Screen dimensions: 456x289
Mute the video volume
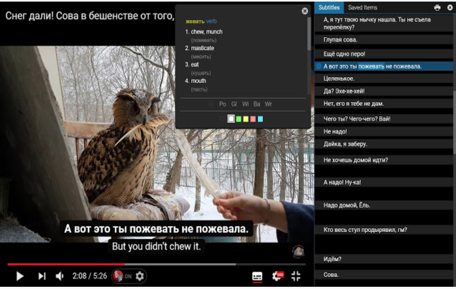pyautogui.click(x=60, y=276)
